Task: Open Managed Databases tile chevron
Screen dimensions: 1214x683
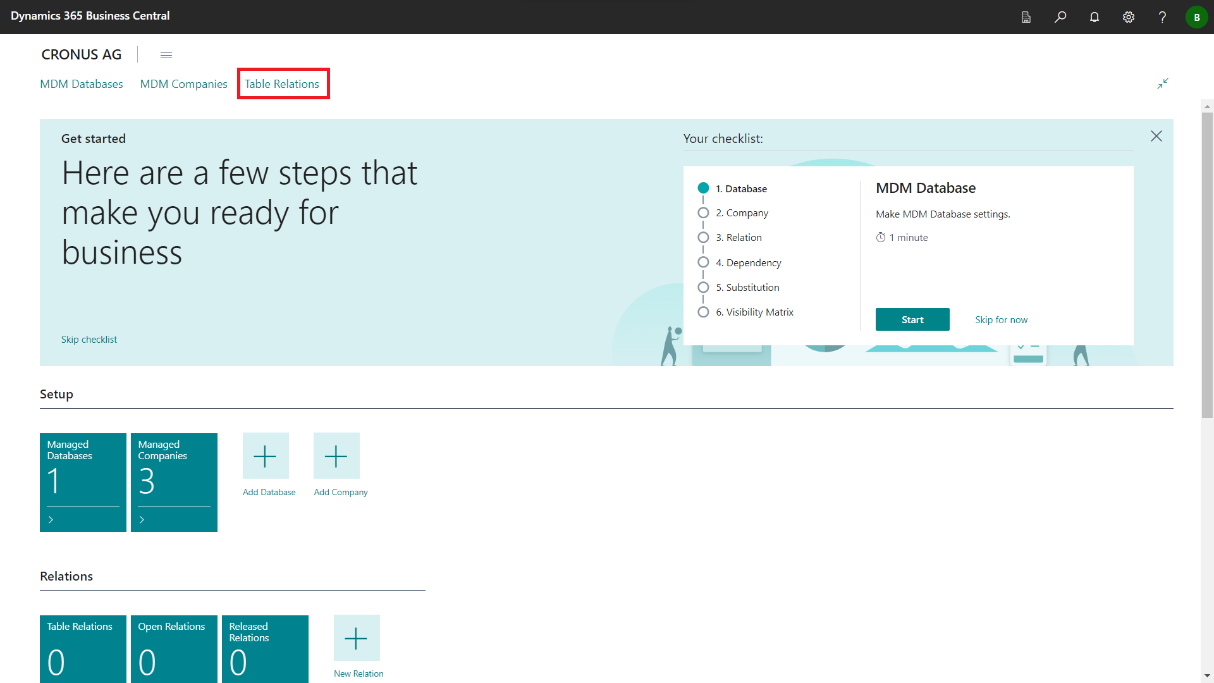Action: pyautogui.click(x=51, y=520)
